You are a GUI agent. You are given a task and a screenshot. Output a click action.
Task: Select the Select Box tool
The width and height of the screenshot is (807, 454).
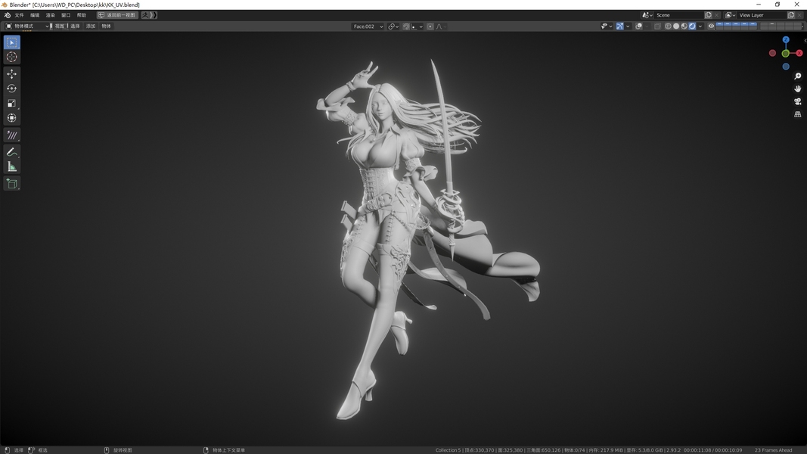click(x=12, y=42)
